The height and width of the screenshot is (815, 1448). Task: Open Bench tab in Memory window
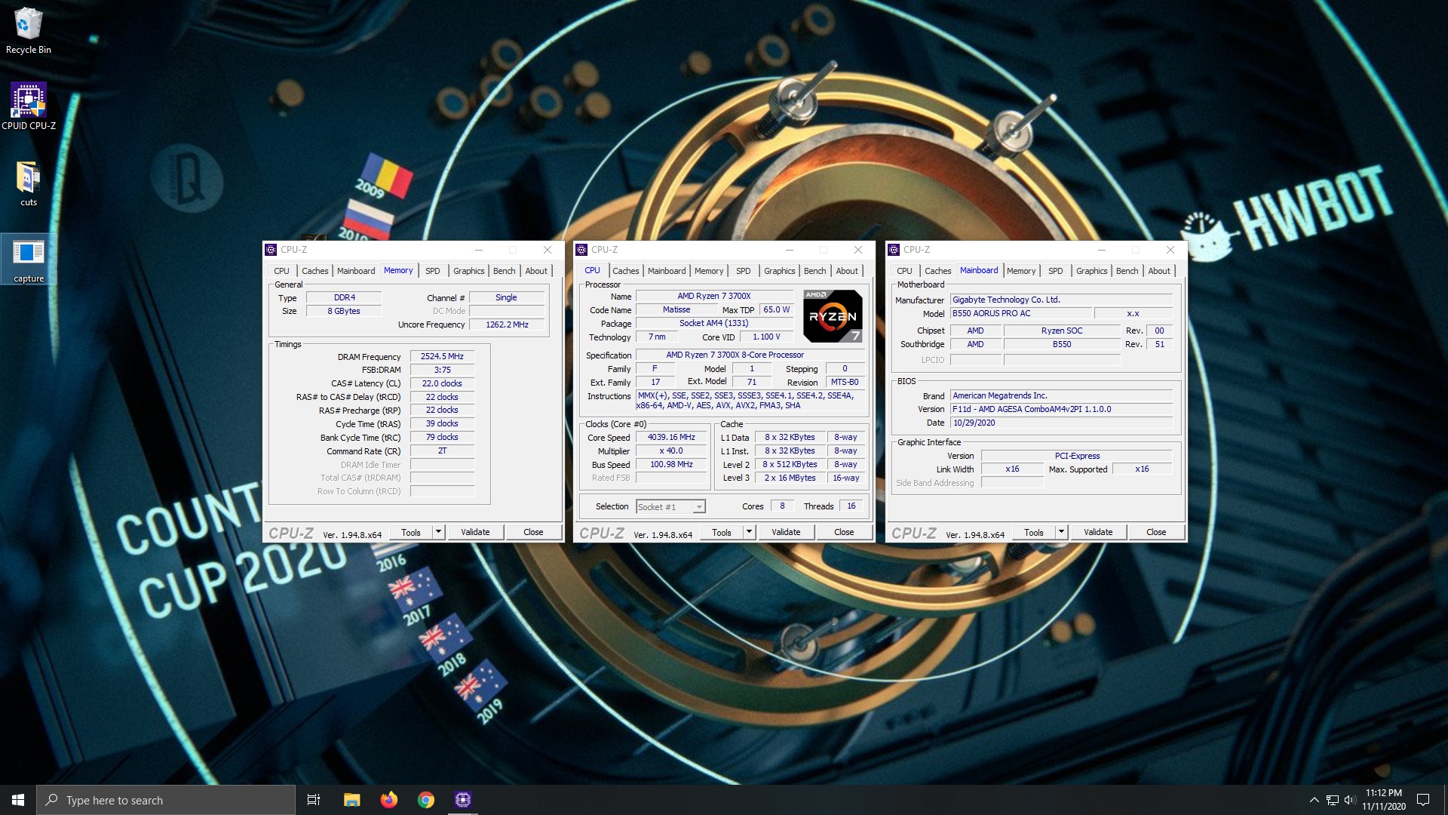504,271
